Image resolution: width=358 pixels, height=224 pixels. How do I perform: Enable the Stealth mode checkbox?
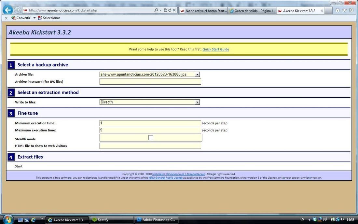point(151,137)
